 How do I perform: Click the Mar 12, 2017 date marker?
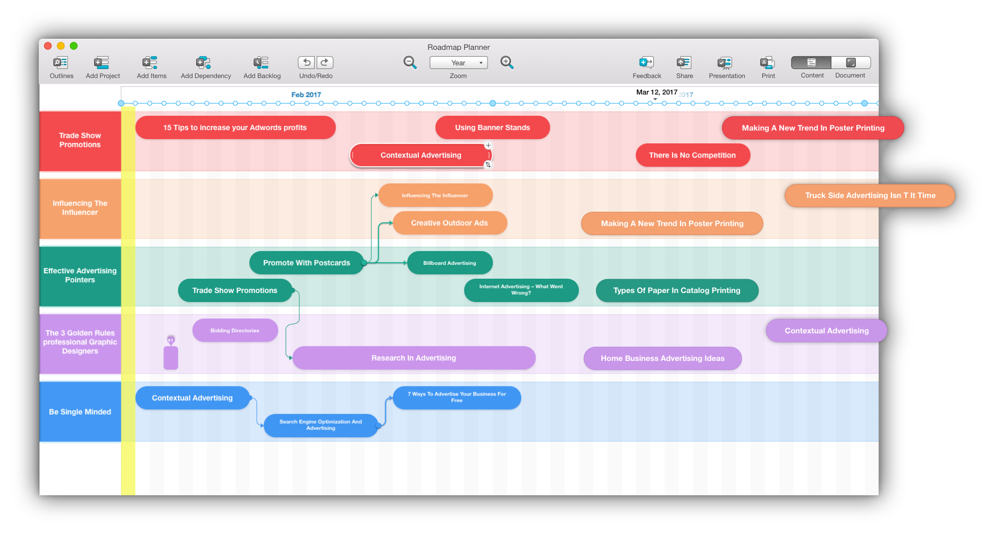tap(657, 92)
